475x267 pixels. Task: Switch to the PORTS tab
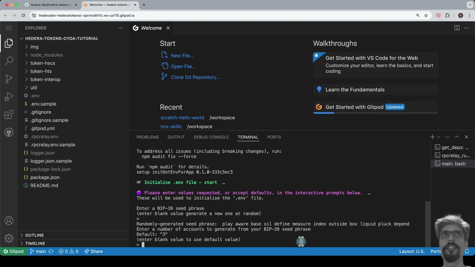pos(274,137)
